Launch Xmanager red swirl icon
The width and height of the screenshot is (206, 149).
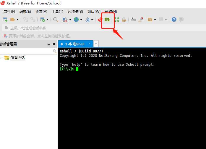coord(100,20)
